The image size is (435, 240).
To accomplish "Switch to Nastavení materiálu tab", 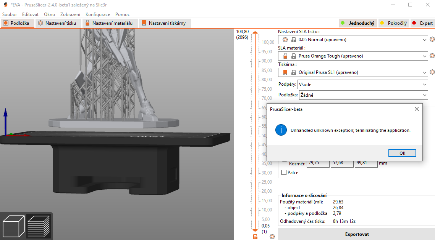I will [x=109, y=23].
